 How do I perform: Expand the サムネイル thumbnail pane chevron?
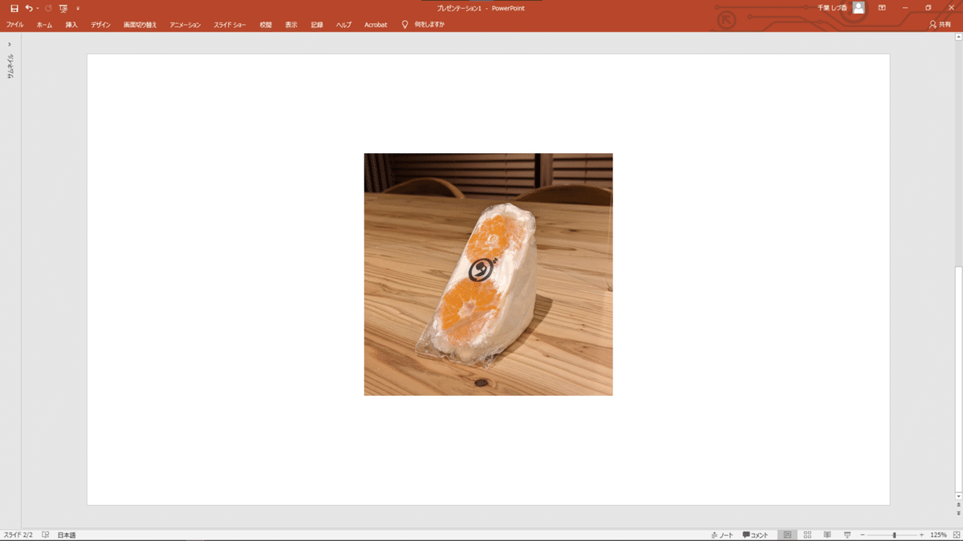(x=10, y=44)
